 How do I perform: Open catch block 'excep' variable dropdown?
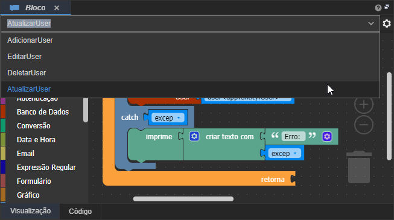168,118
